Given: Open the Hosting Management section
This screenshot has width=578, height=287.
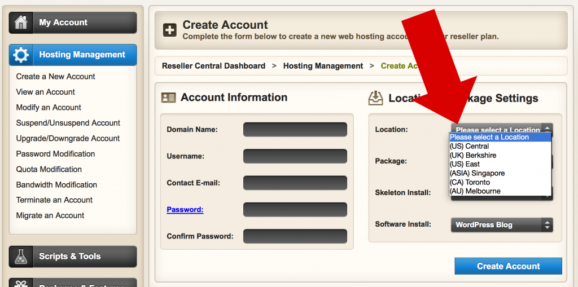Looking at the screenshot, I should pyautogui.click(x=73, y=55).
